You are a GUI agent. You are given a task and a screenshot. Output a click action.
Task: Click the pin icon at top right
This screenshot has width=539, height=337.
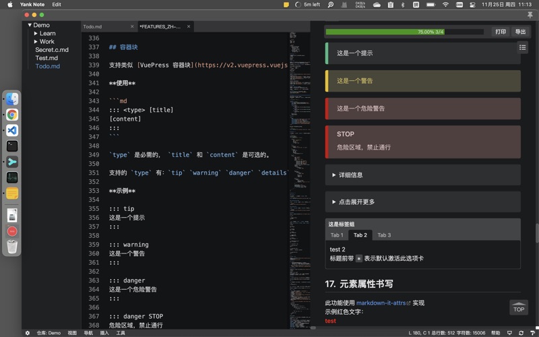coord(530,14)
